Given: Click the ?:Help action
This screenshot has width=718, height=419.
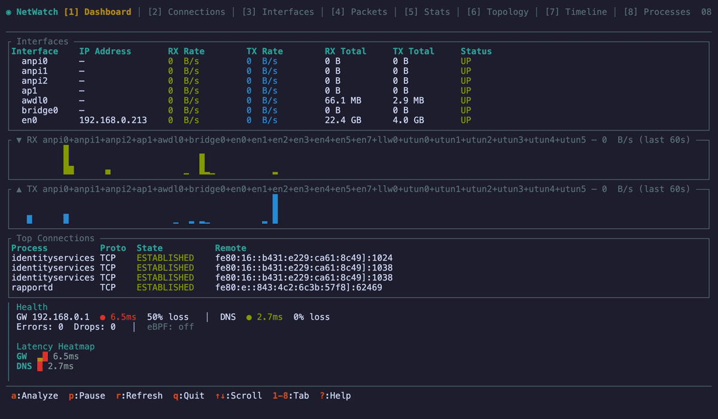Looking at the screenshot, I should pyautogui.click(x=335, y=396).
